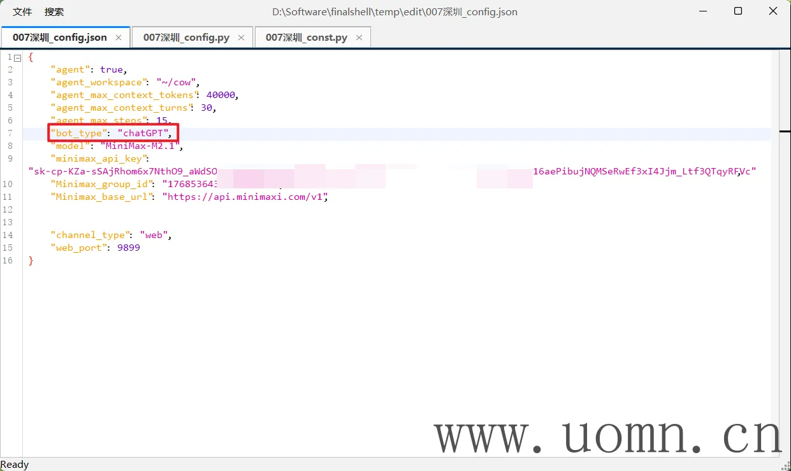Switch to the 007深圳_const.py tab
The image size is (791, 471).
tap(306, 38)
